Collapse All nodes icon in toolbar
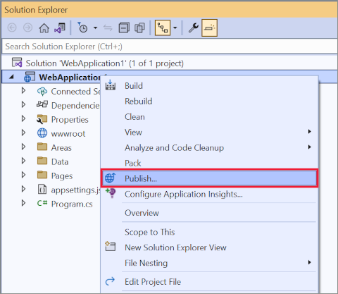 124,27
